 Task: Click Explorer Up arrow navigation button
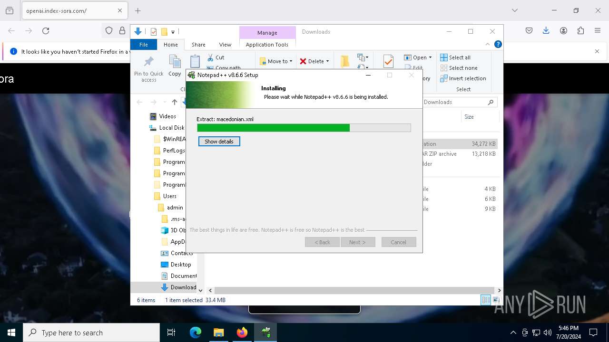coord(175,102)
